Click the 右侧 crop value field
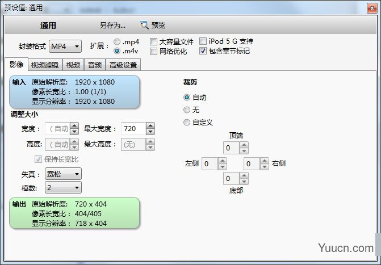381x265 pixels. pyautogui.click(x=252, y=164)
